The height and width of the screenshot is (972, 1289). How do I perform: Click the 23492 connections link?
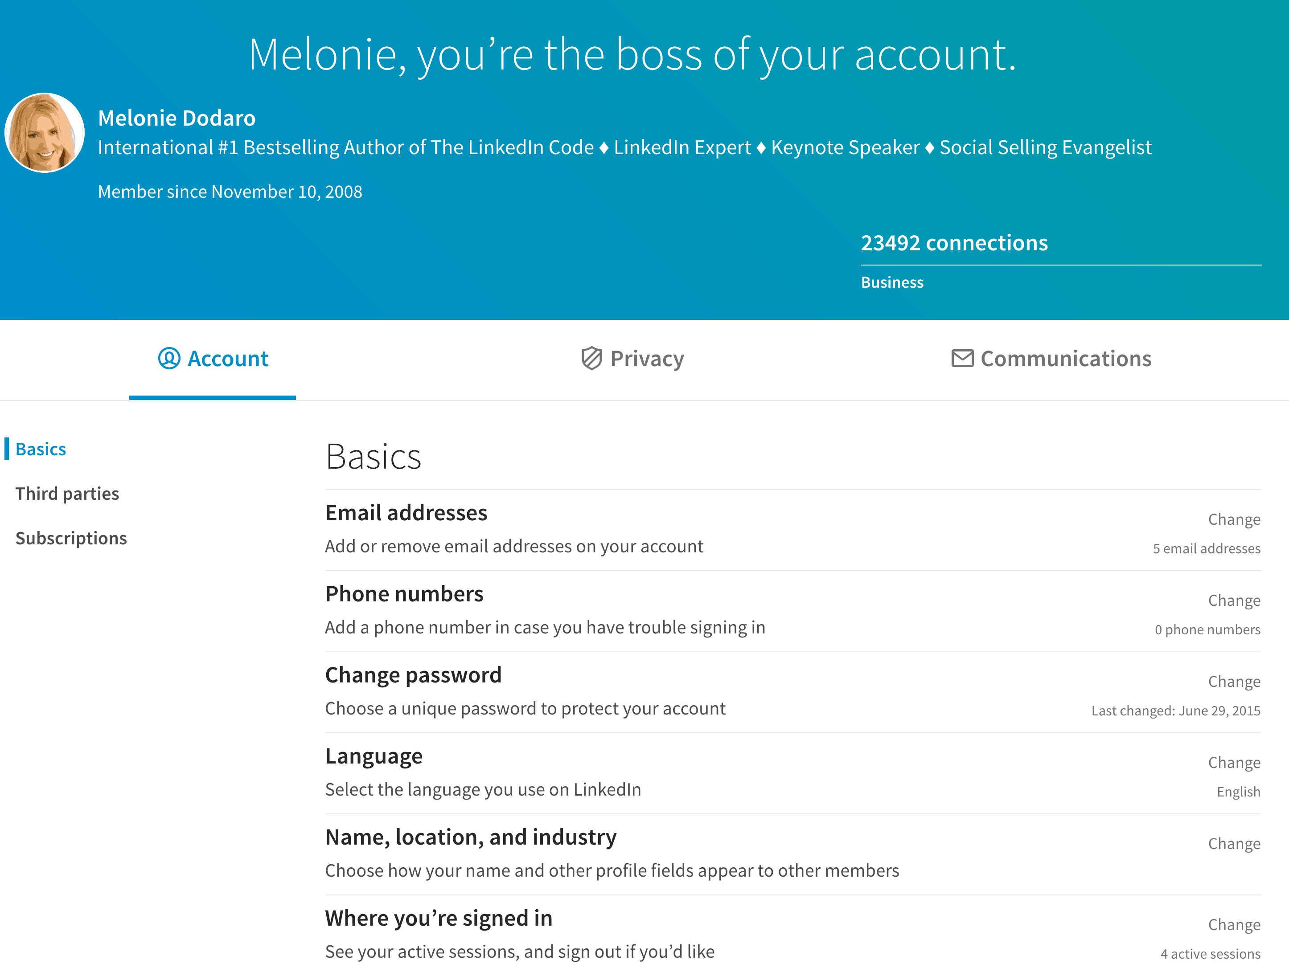tap(955, 242)
